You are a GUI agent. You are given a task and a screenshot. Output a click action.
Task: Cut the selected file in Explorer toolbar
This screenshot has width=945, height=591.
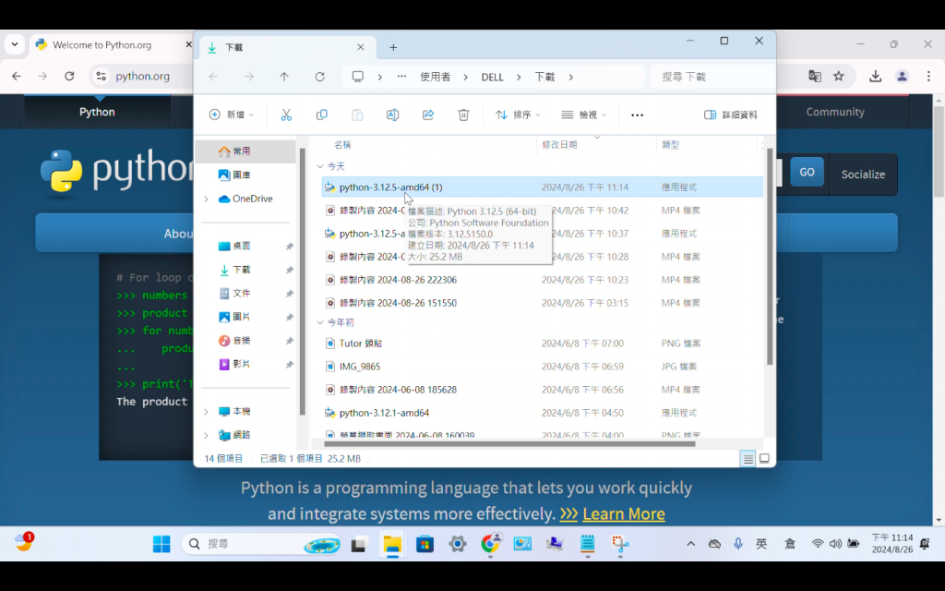click(x=286, y=115)
